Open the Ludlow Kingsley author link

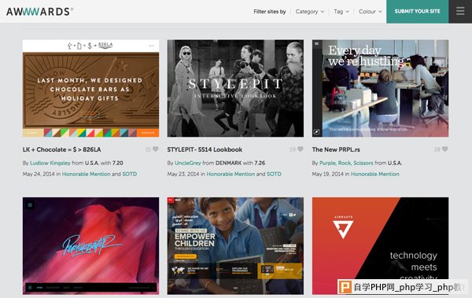pos(50,163)
